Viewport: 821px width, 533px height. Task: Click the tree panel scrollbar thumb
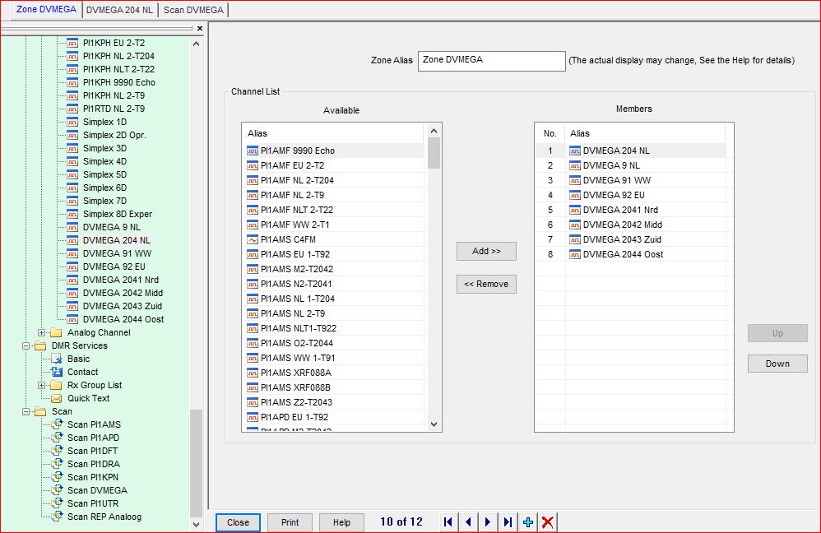197,462
